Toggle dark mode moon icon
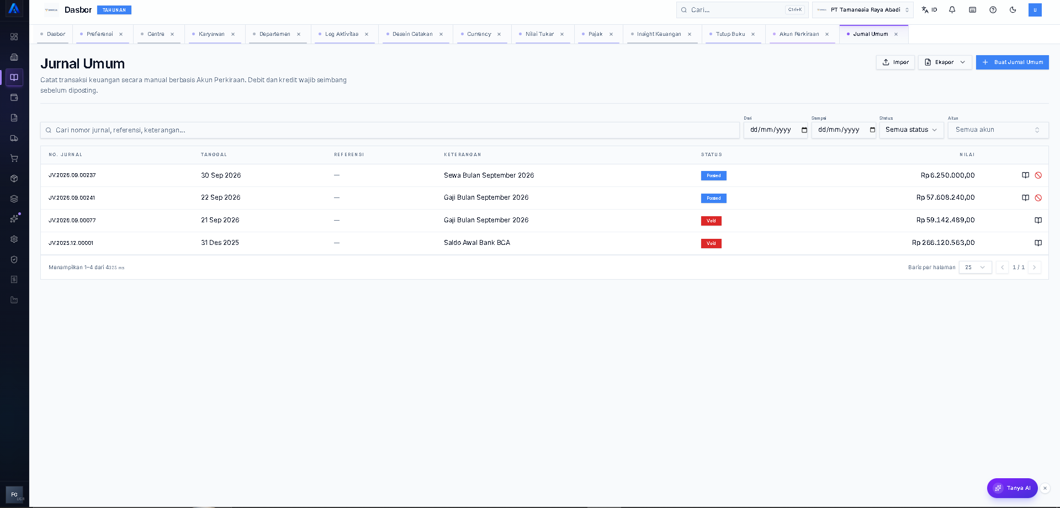The image size is (1060, 508). click(1013, 10)
